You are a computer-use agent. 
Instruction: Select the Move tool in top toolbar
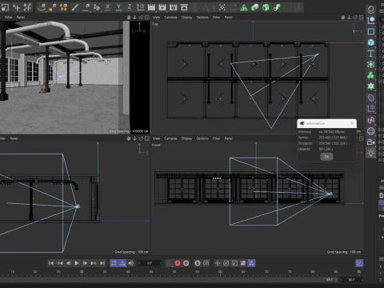click(17, 7)
